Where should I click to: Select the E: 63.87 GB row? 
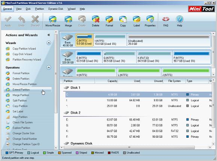point(139,120)
